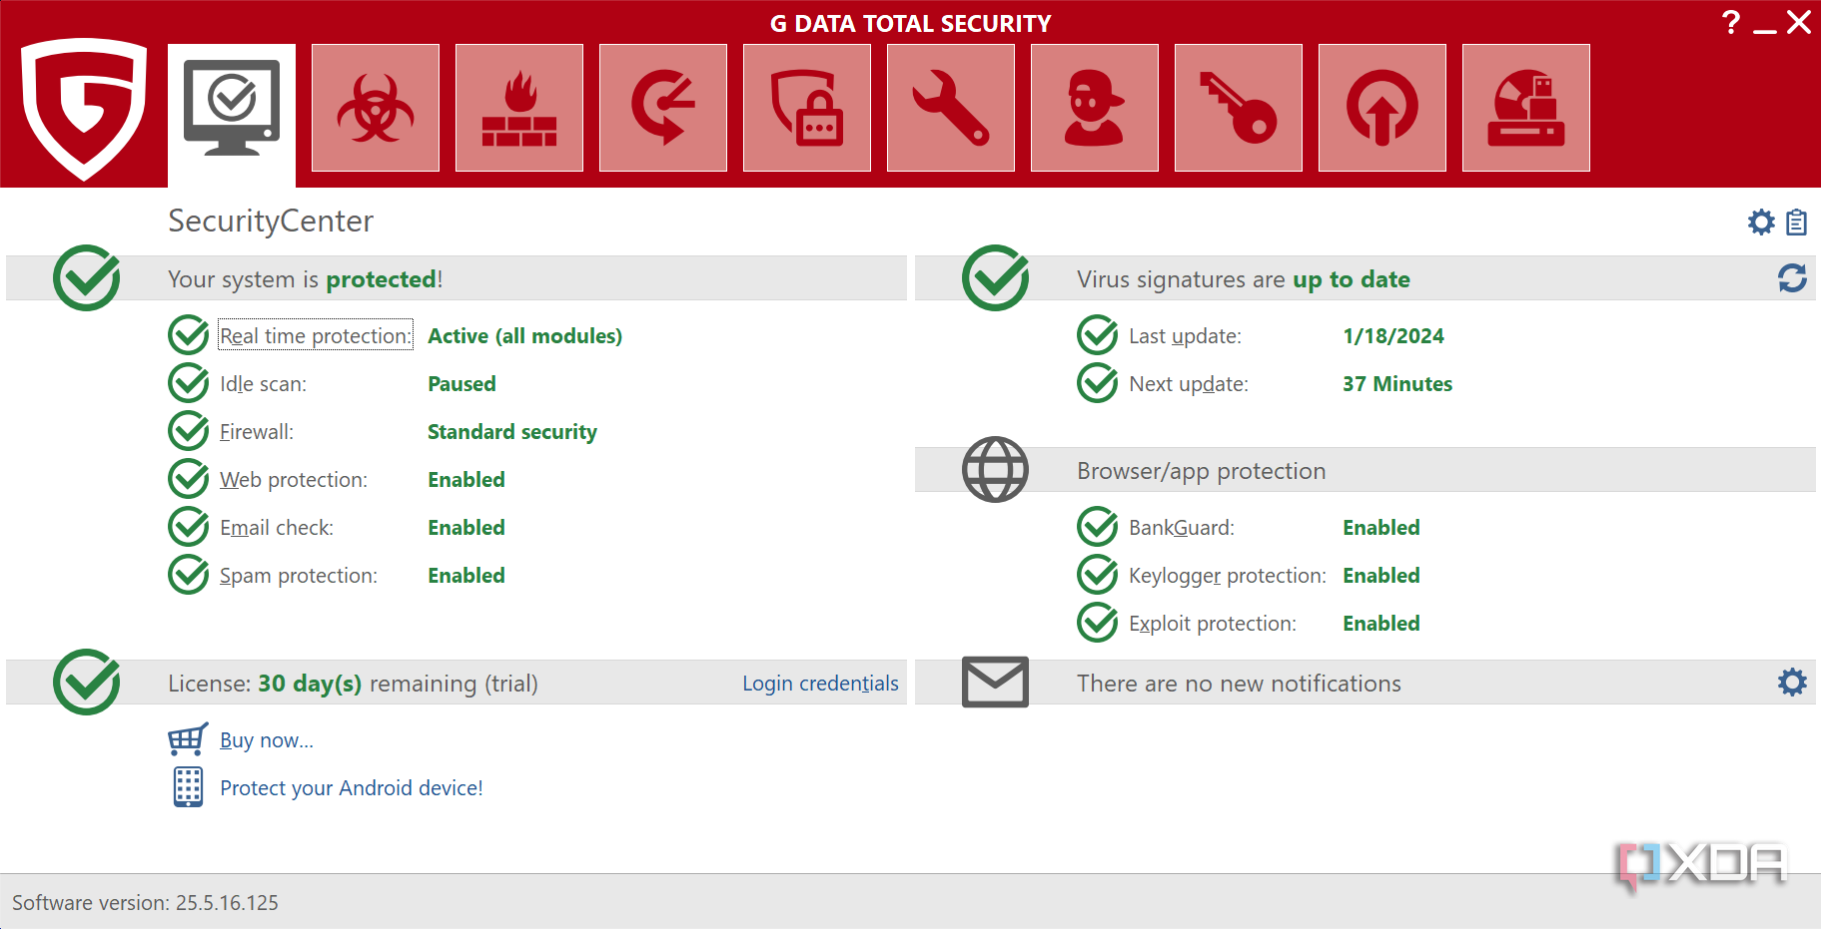This screenshot has height=929, width=1821.
Task: Click the G DATA shield logo
Action: pyautogui.click(x=84, y=108)
